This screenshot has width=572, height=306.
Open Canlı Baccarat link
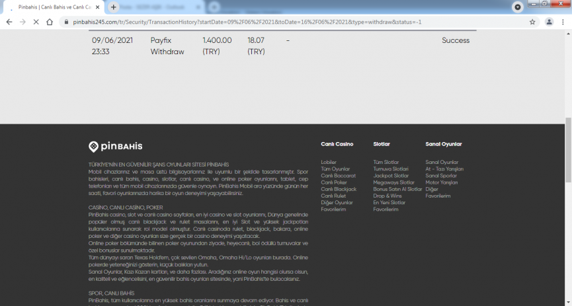click(338, 176)
